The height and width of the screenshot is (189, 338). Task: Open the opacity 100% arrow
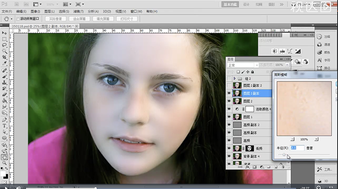(287, 65)
